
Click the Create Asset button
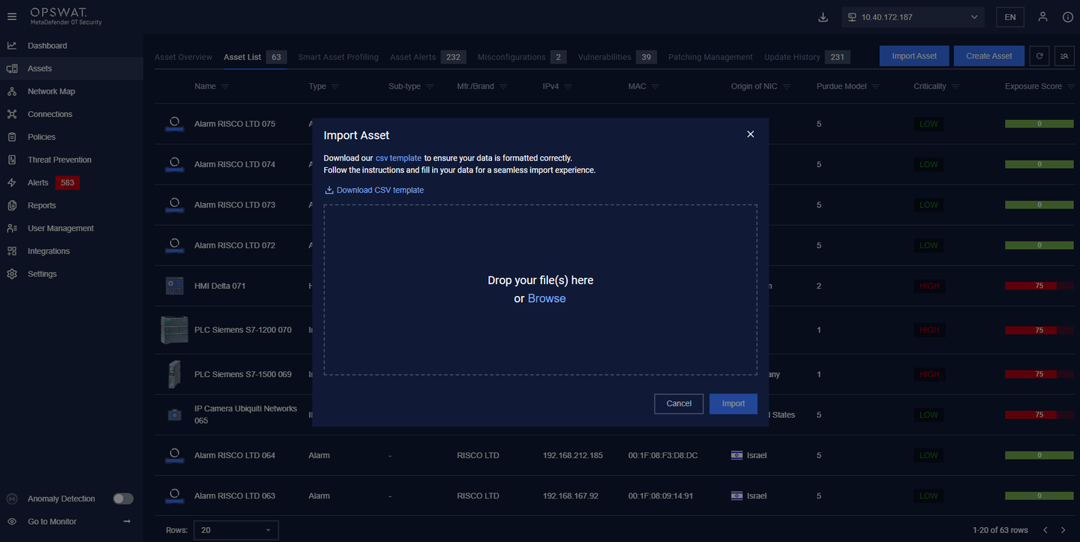tap(989, 56)
